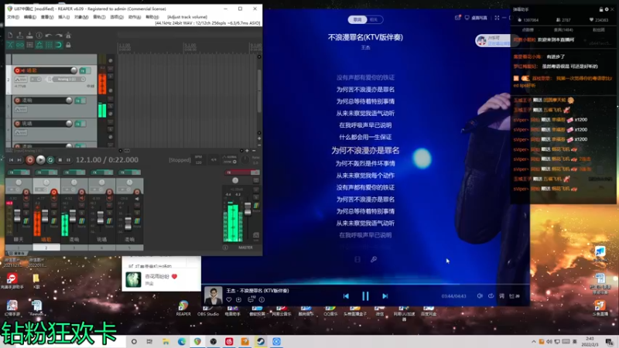Open comments icon under song title
This screenshot has width=619, height=348.
click(x=251, y=299)
